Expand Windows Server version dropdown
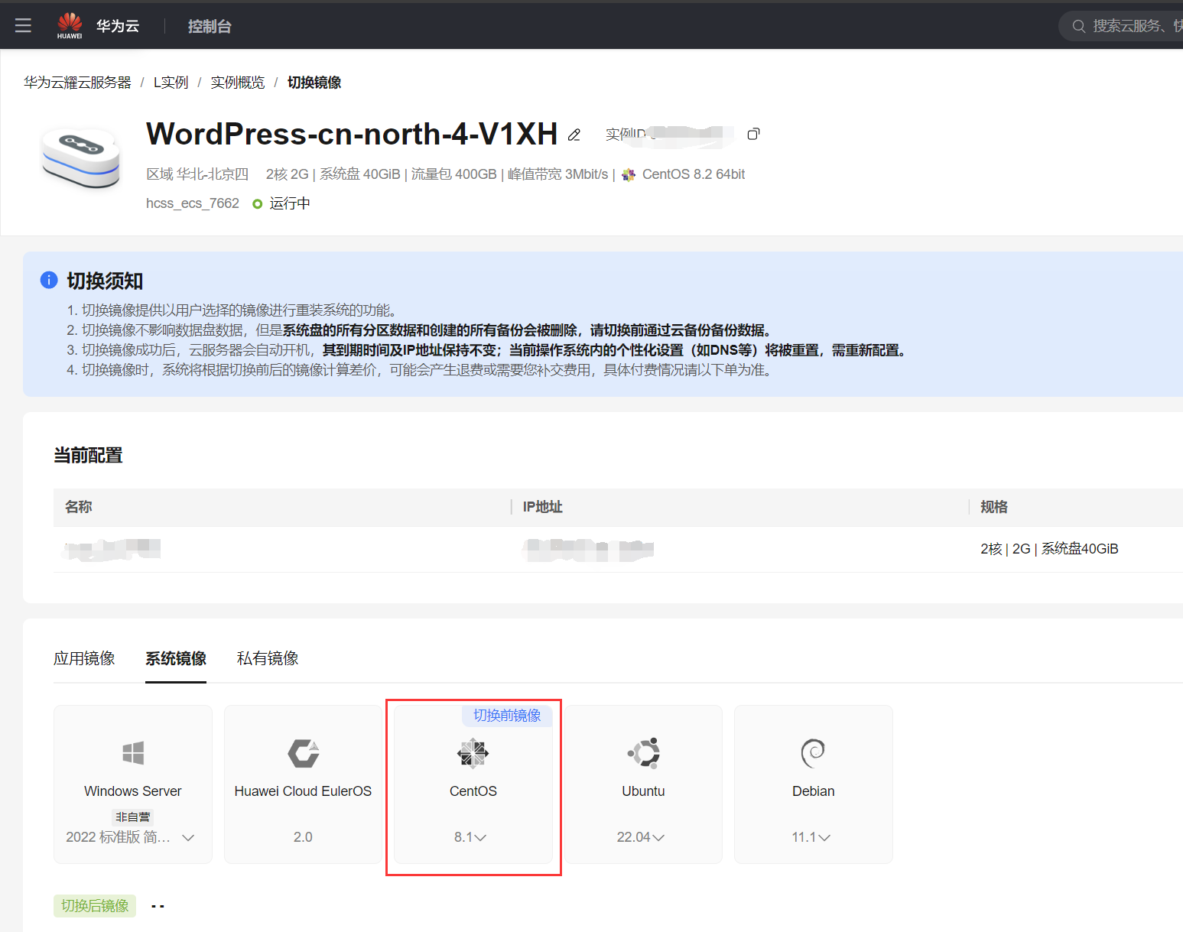Screen dimensions: 1183x932 pos(188,838)
